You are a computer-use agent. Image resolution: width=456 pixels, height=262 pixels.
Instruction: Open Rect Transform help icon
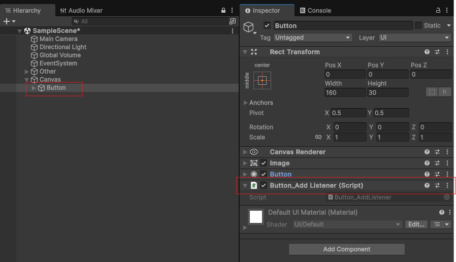[x=427, y=52]
